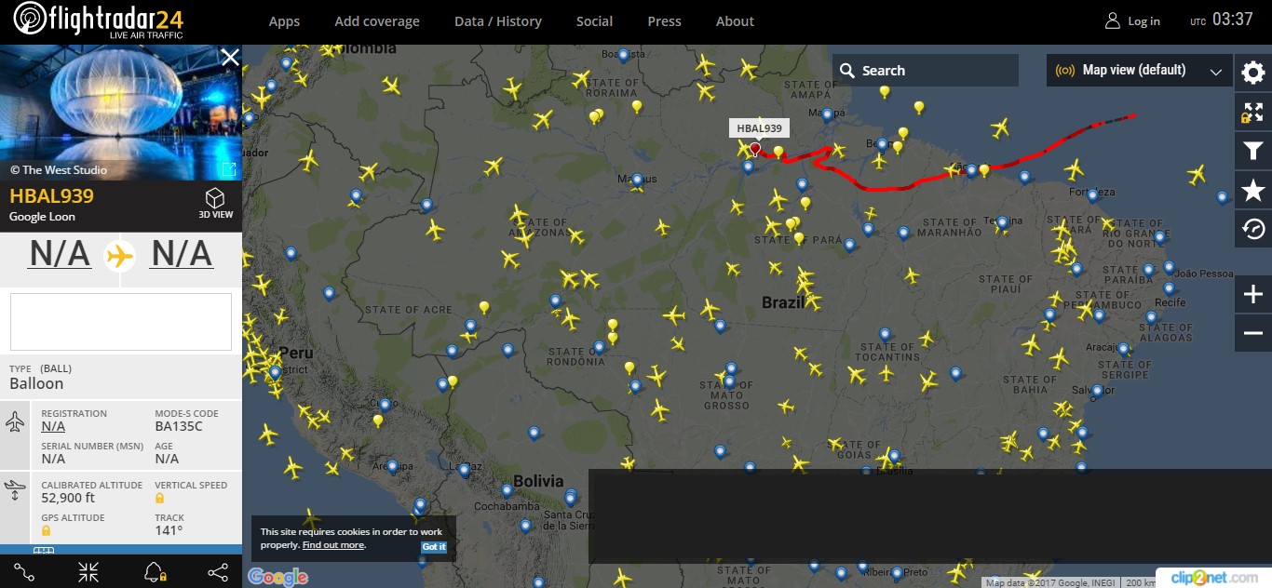This screenshot has width=1272, height=588.
Task: Open the Social menu
Action: (x=594, y=21)
